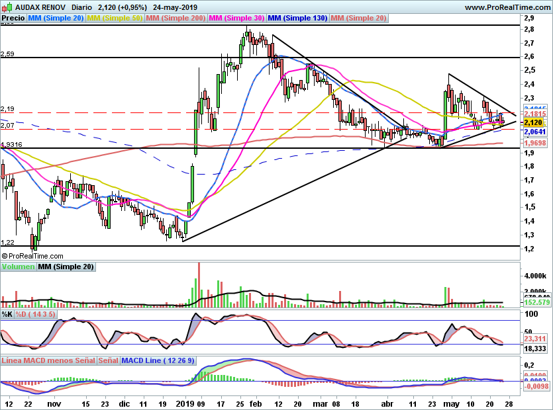
Task: Select the MM (Simple 130) legend label
Action: [297, 18]
